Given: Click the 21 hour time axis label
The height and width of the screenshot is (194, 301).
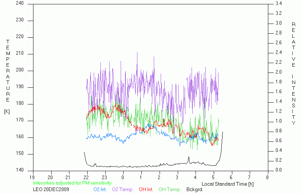Looking at the screenshot, I should pyautogui.click(x=68, y=178).
